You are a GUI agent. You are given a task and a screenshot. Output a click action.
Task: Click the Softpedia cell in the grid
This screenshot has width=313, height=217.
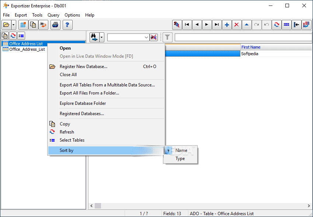click(x=276, y=54)
